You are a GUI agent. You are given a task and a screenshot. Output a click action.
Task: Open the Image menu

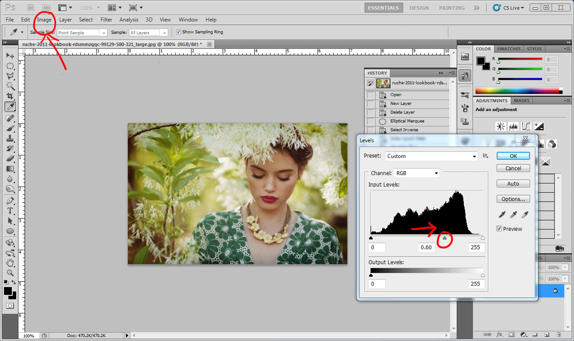[x=44, y=20]
